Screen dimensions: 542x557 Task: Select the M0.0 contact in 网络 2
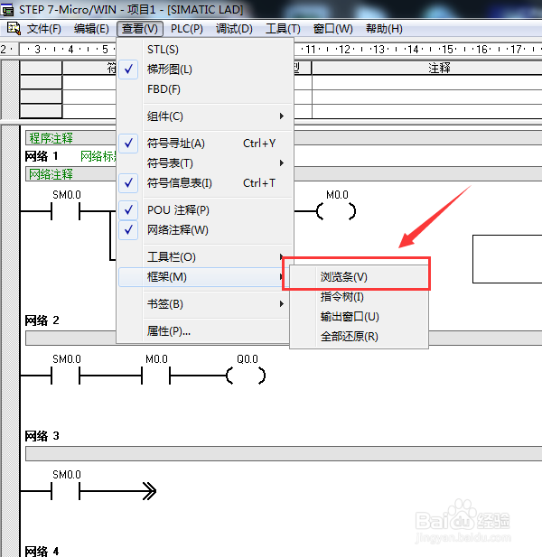pyautogui.click(x=156, y=376)
